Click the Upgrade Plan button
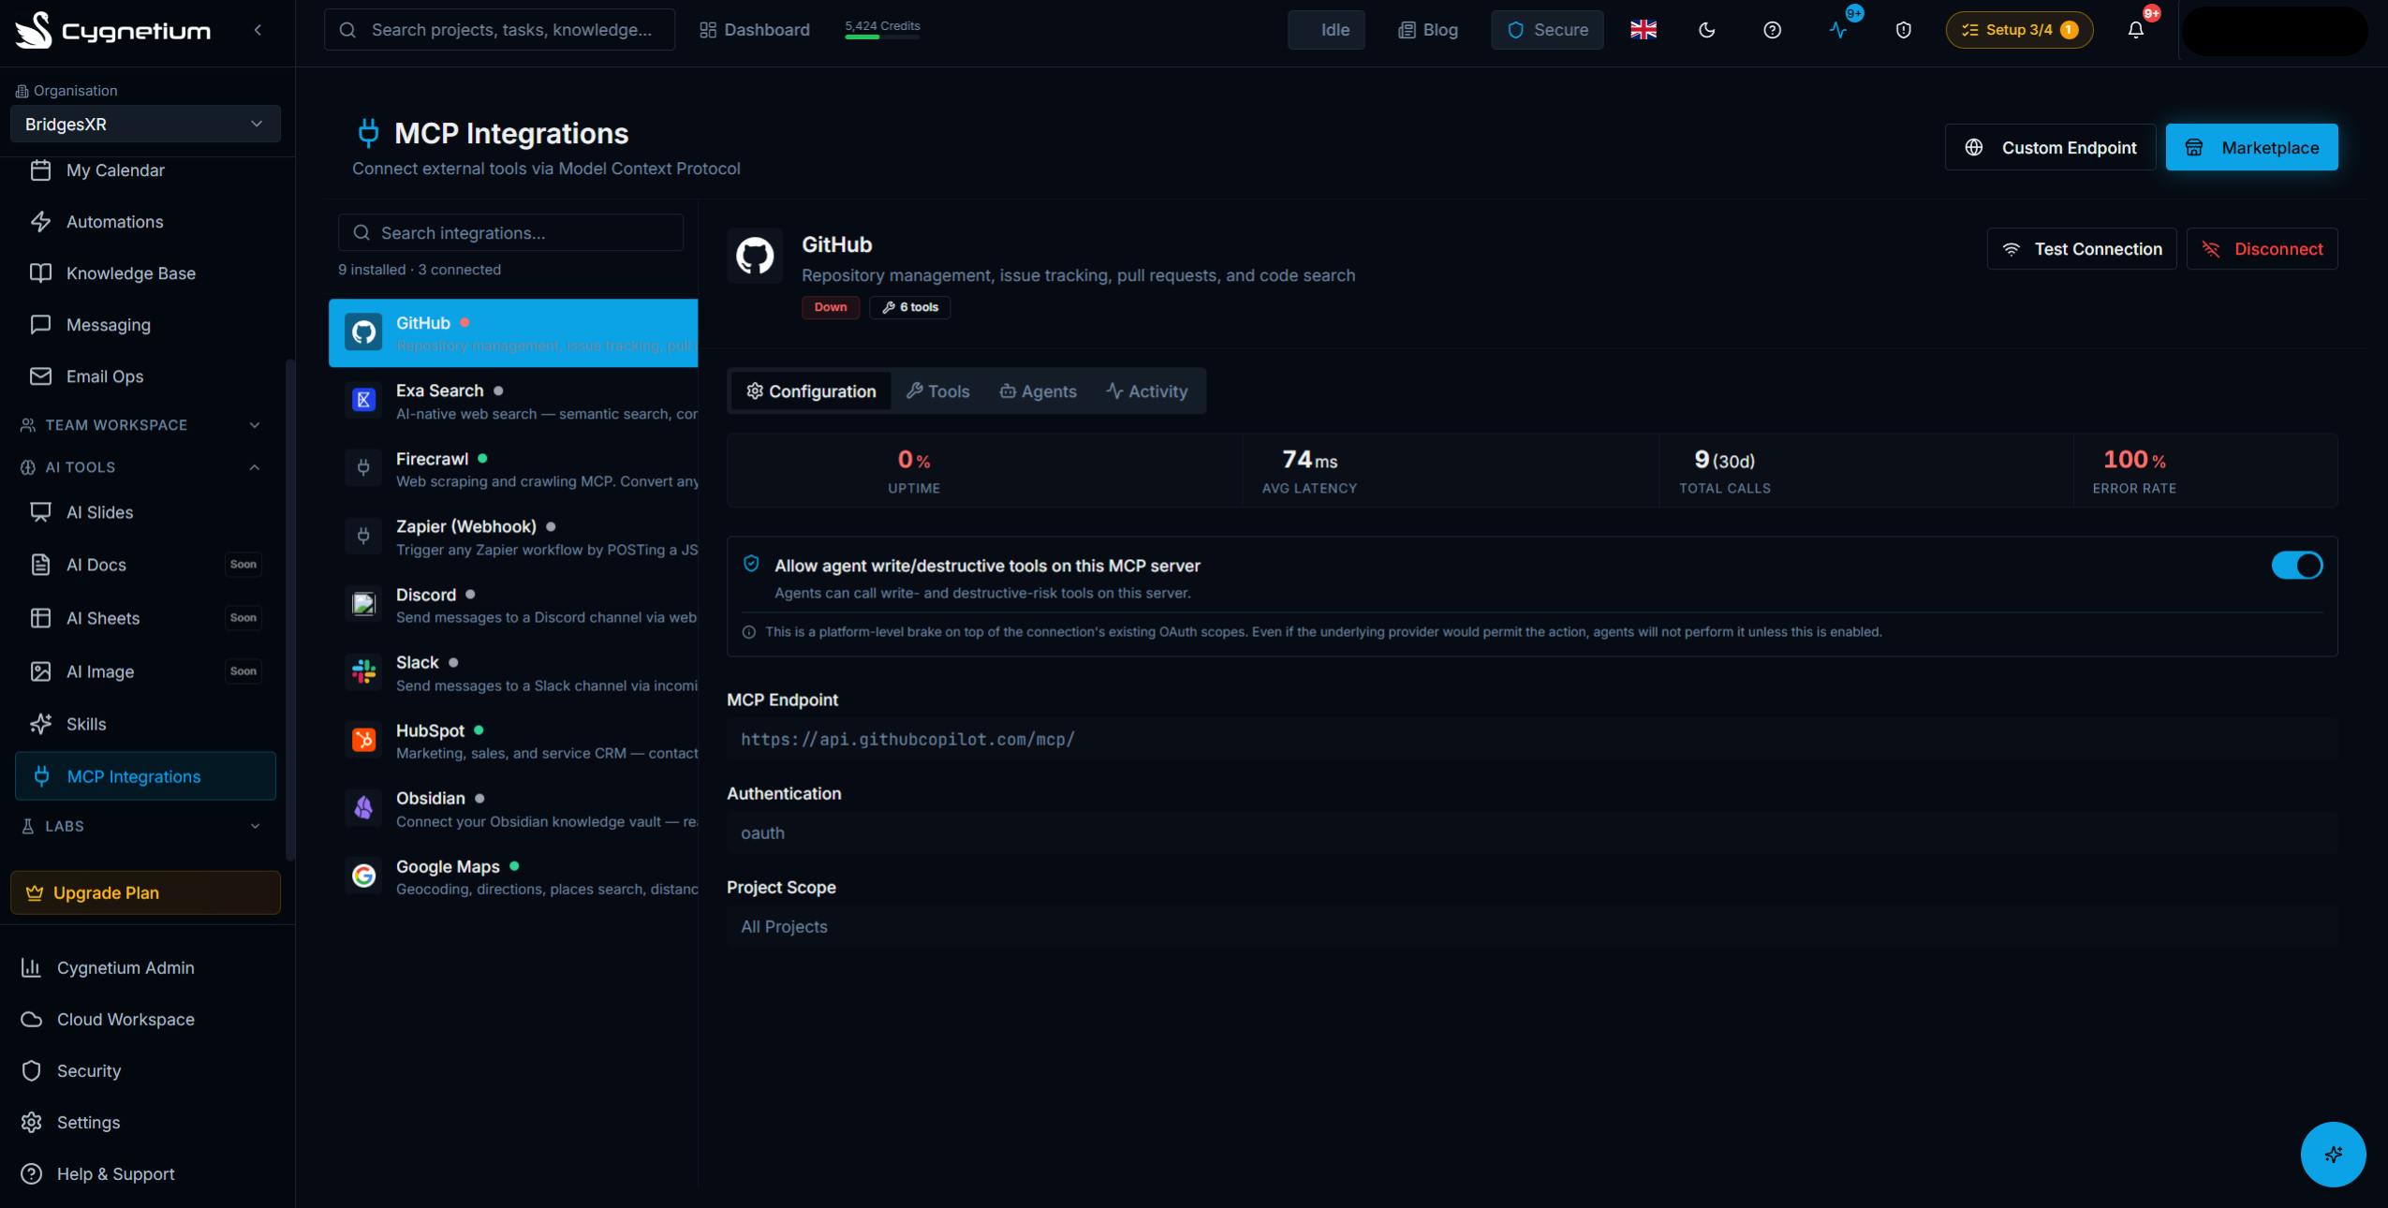Image resolution: width=2388 pixels, height=1208 pixels. coord(145,892)
